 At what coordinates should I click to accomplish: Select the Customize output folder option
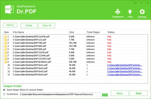pyautogui.click(x=4, y=94)
